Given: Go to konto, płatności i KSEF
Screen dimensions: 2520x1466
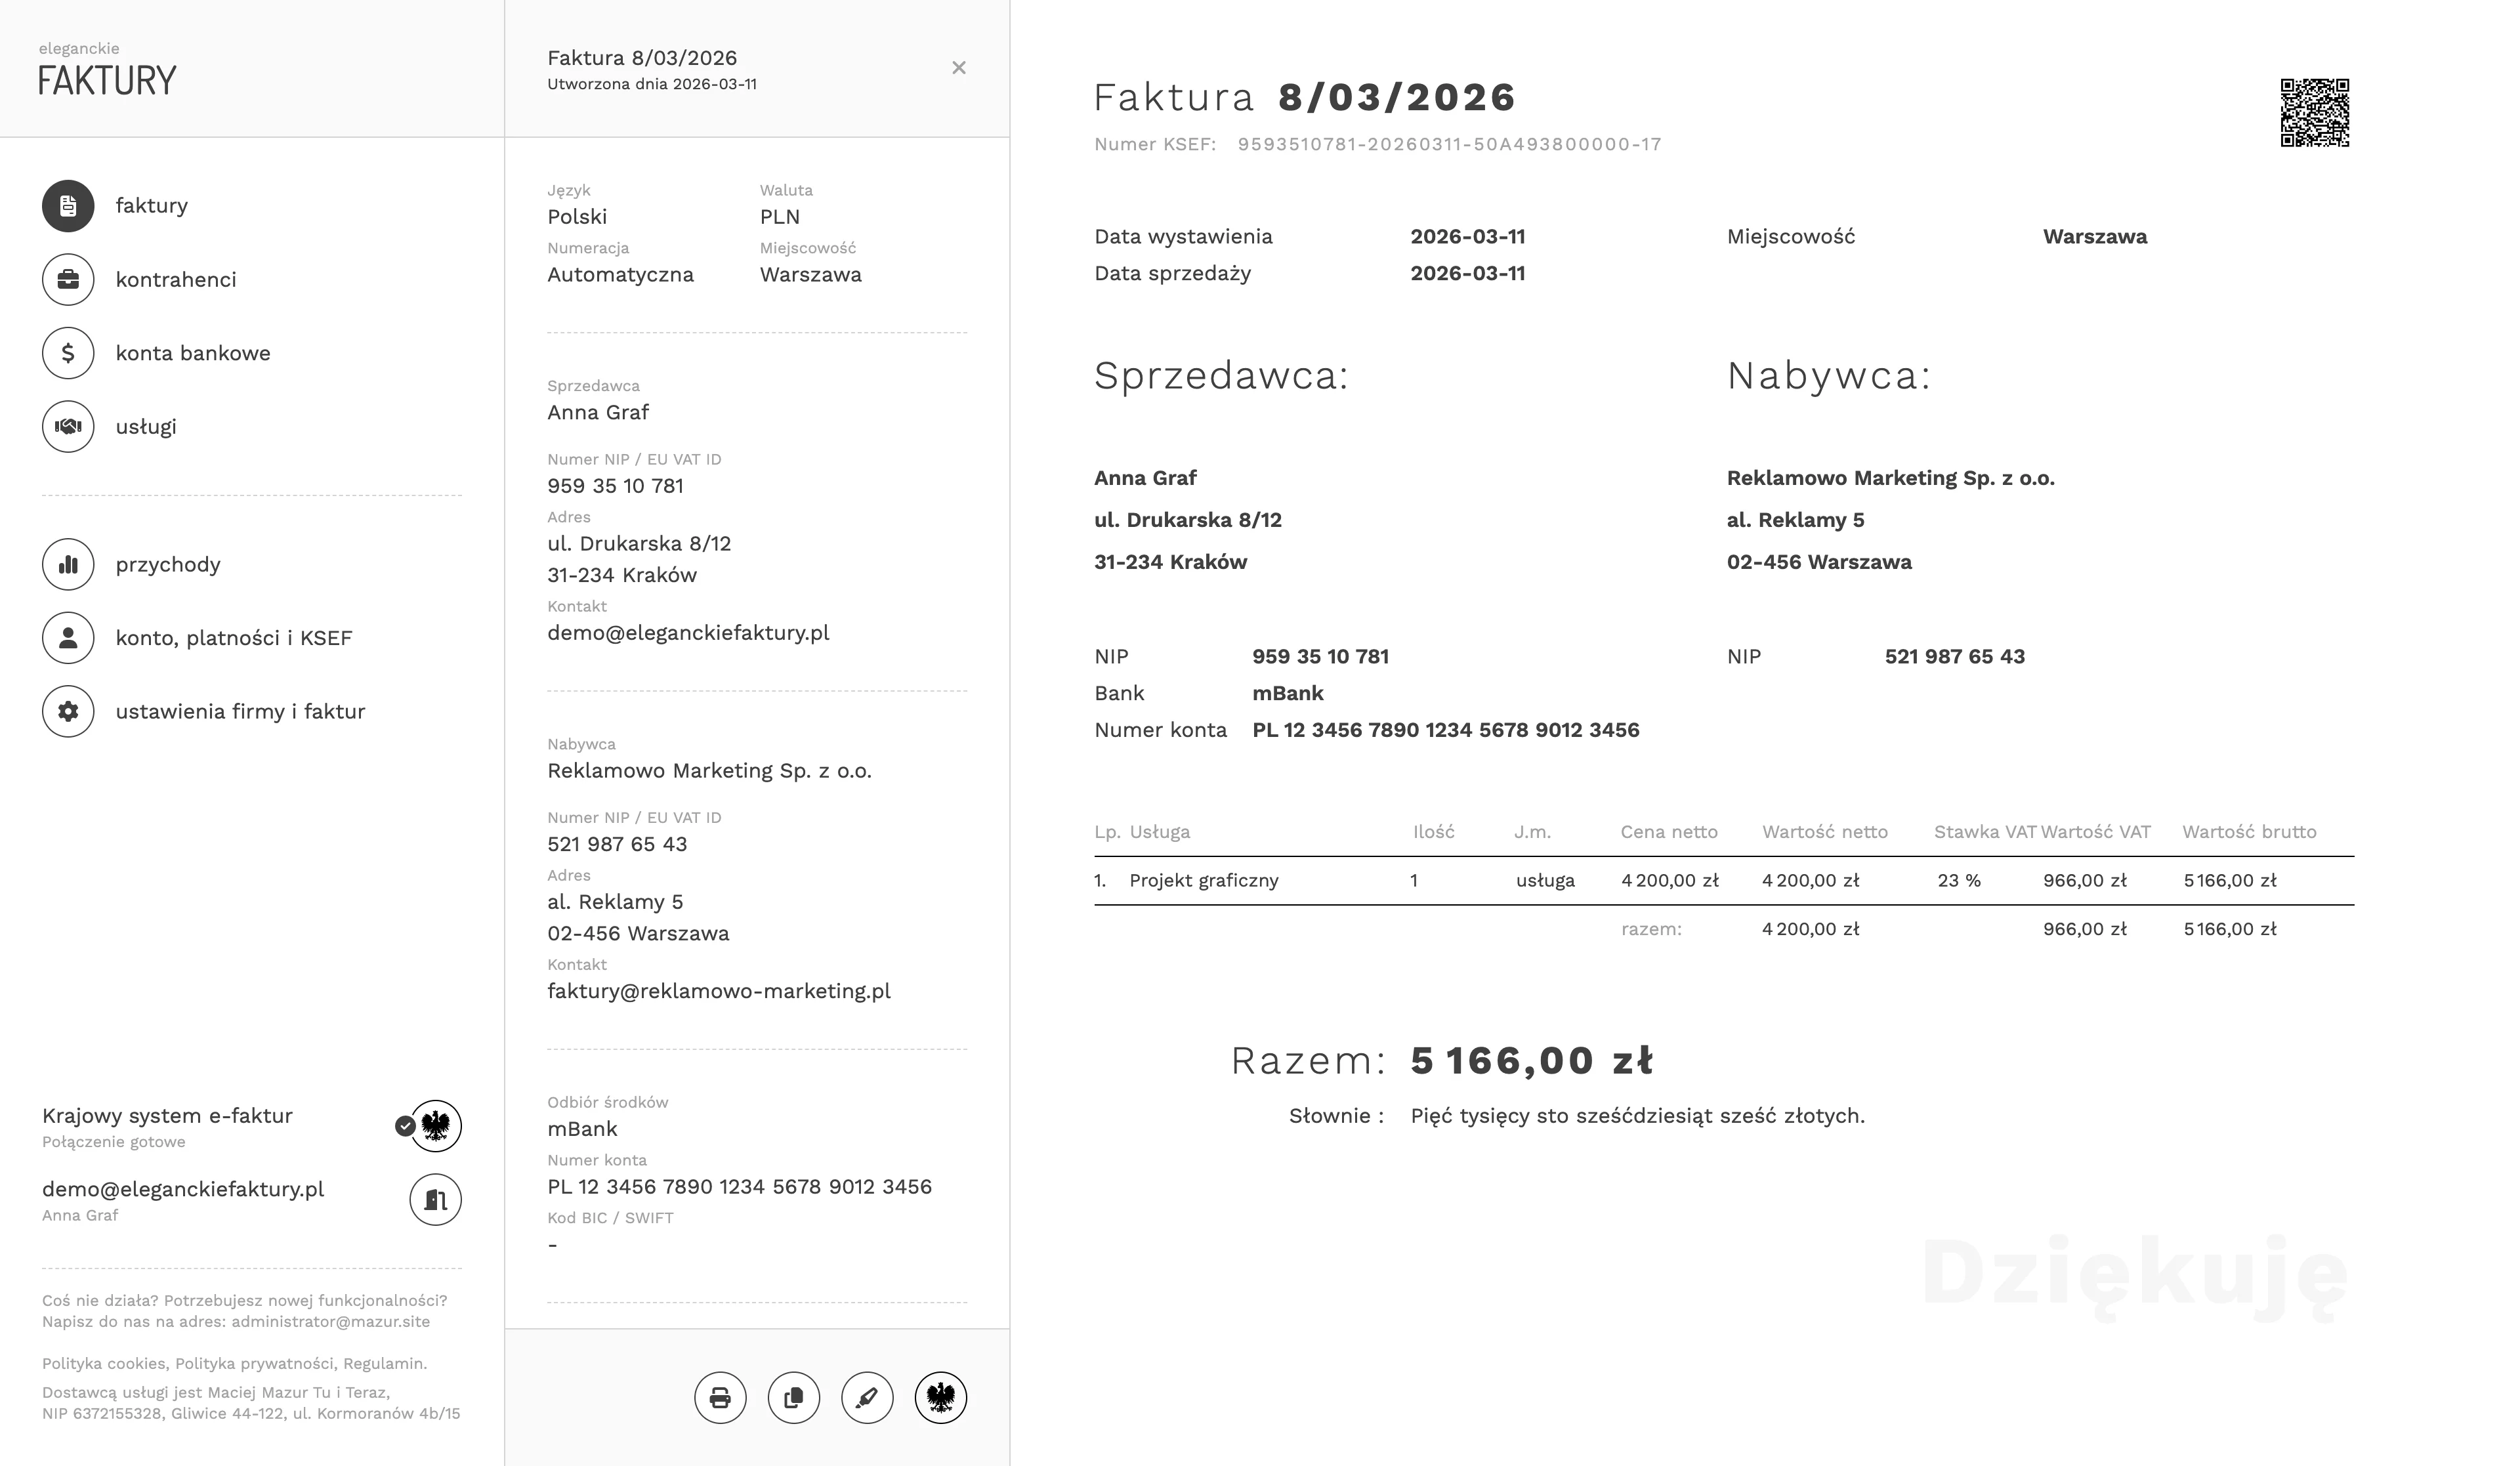Looking at the screenshot, I should coord(234,638).
